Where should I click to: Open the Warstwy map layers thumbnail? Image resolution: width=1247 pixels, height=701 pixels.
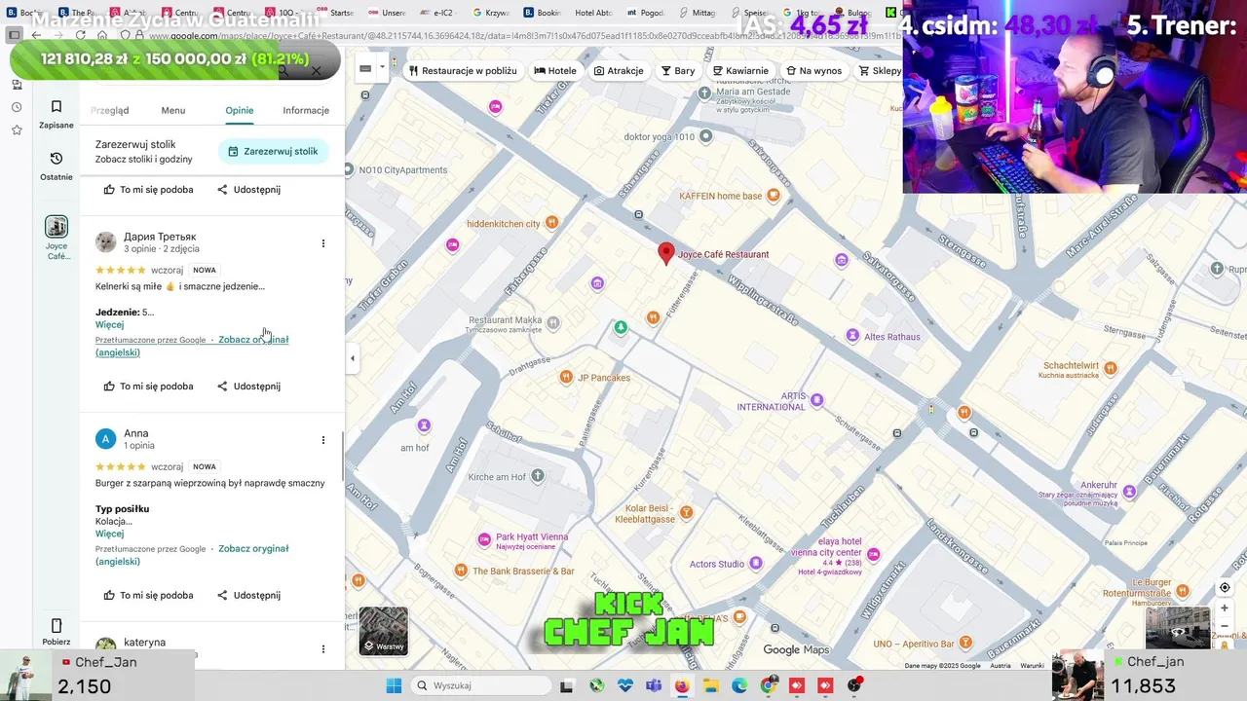(x=384, y=631)
